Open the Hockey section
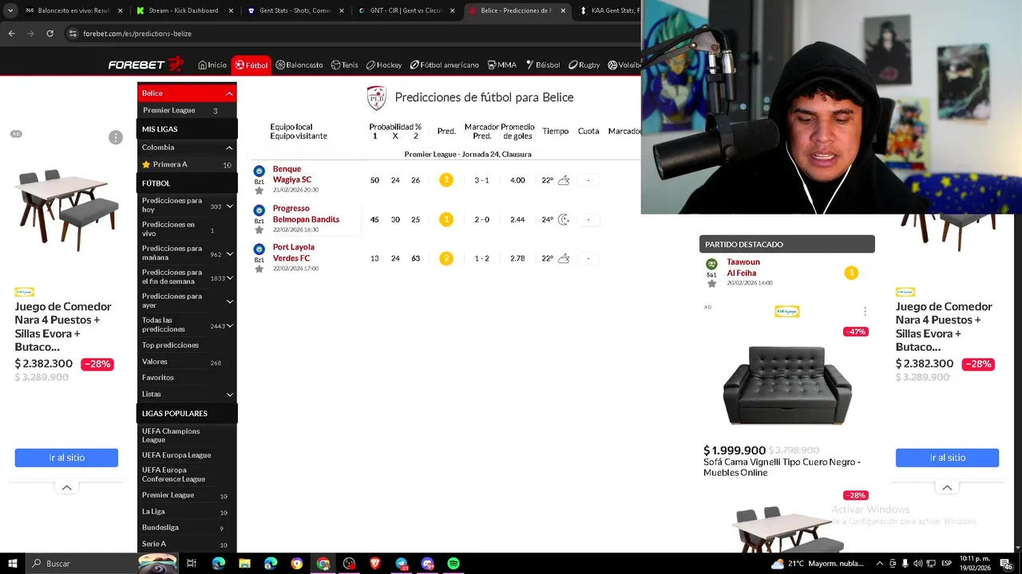 [x=384, y=65]
